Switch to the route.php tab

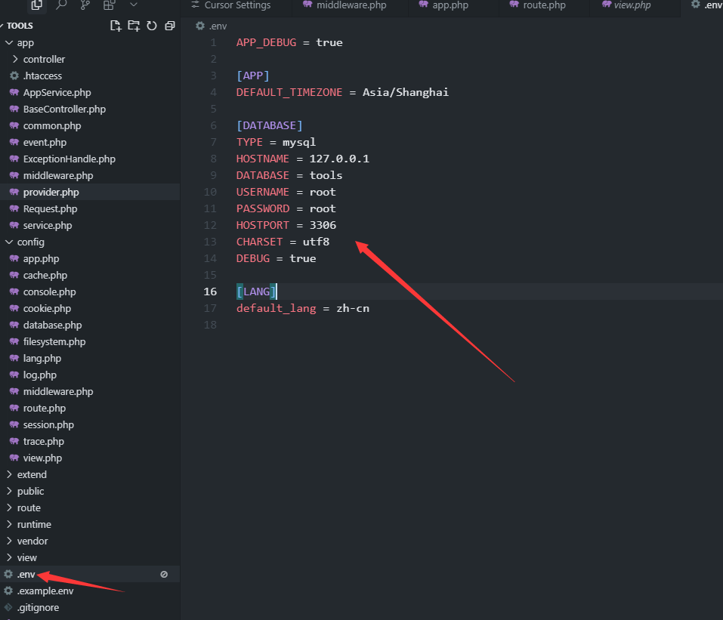tap(543, 5)
